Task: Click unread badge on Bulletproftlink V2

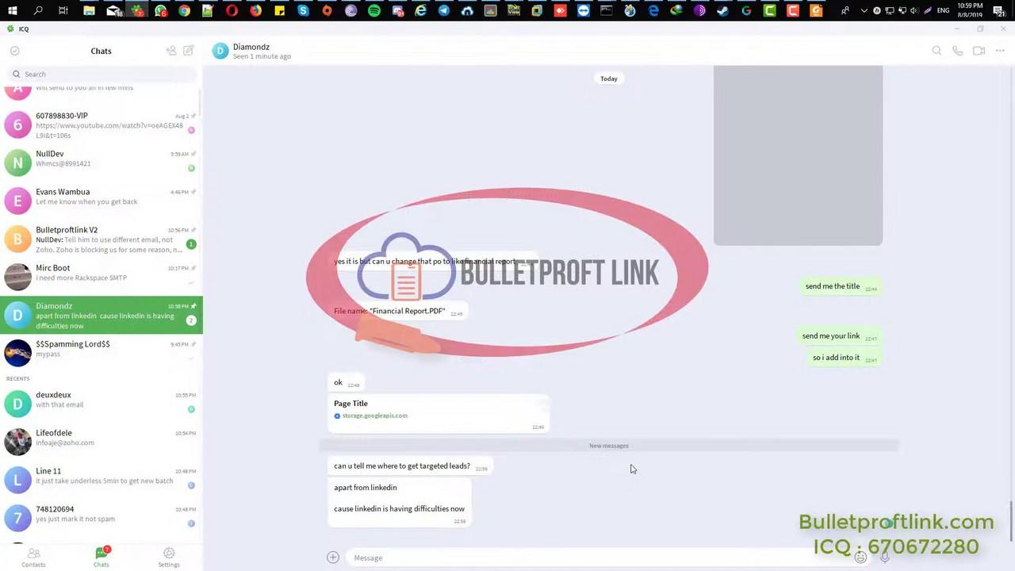Action: pos(191,244)
